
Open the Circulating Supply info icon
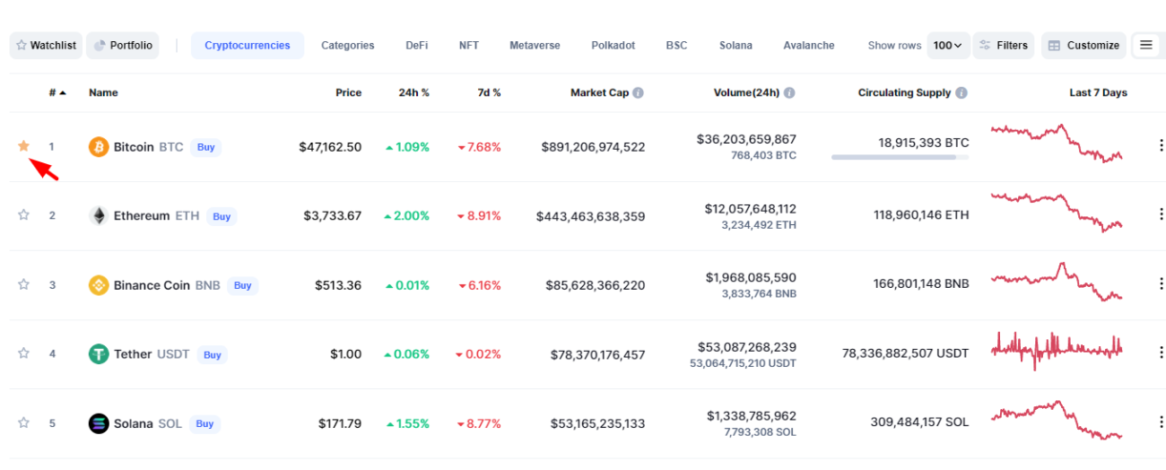961,93
